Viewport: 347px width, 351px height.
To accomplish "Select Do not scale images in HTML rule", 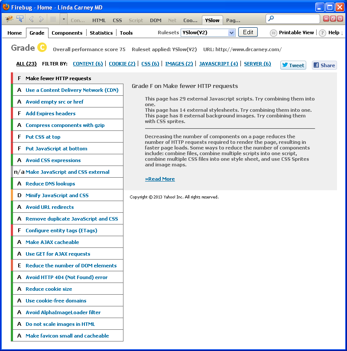I will click(x=67, y=324).
